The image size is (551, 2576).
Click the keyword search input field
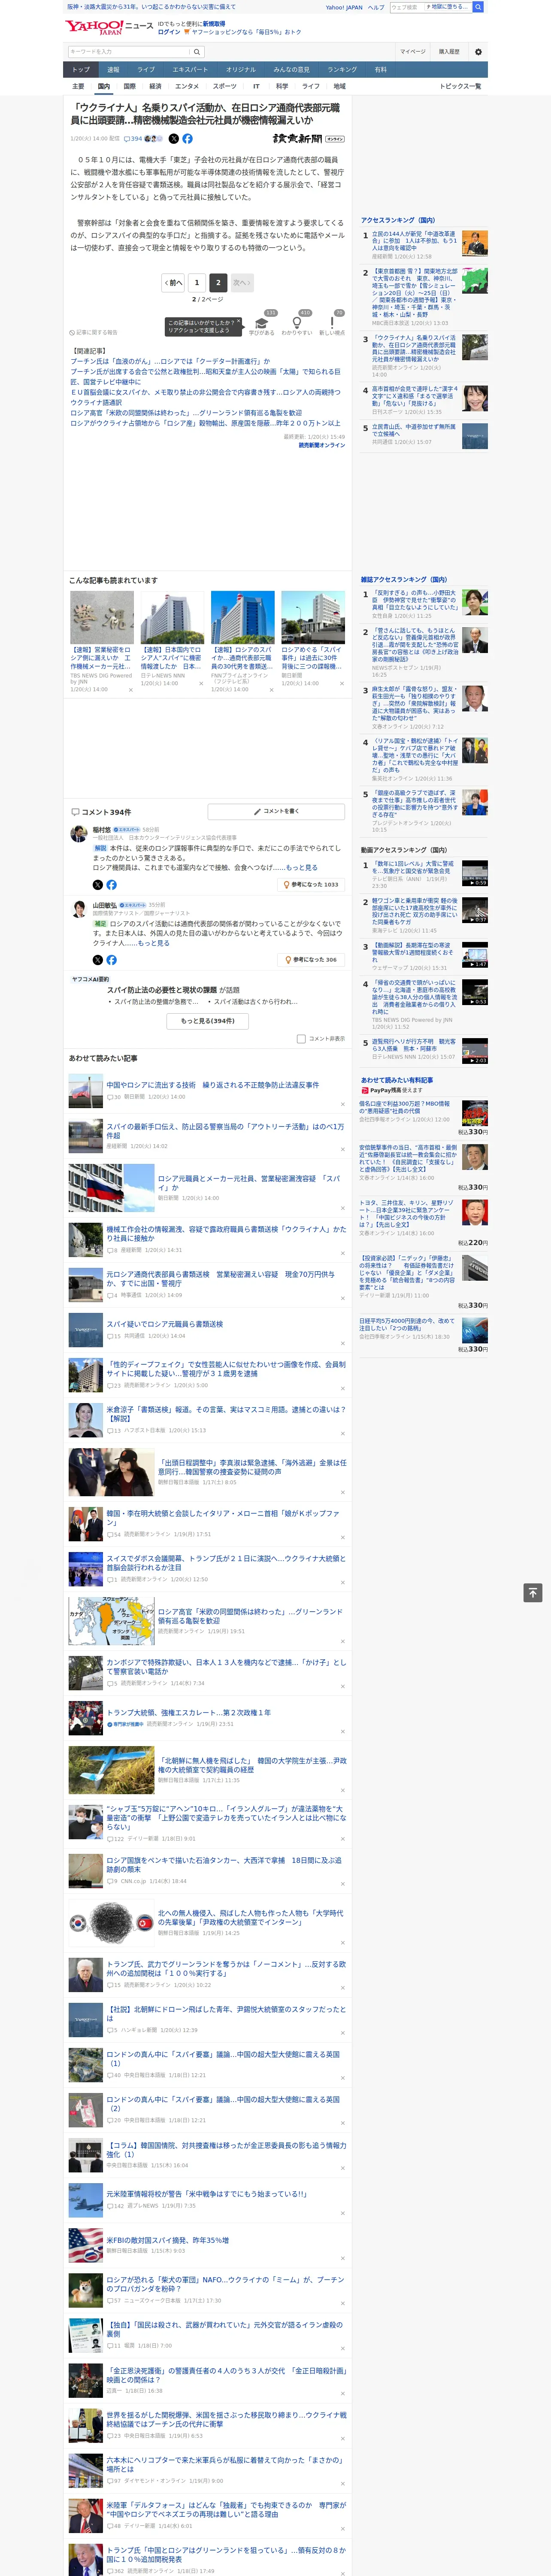coord(129,52)
